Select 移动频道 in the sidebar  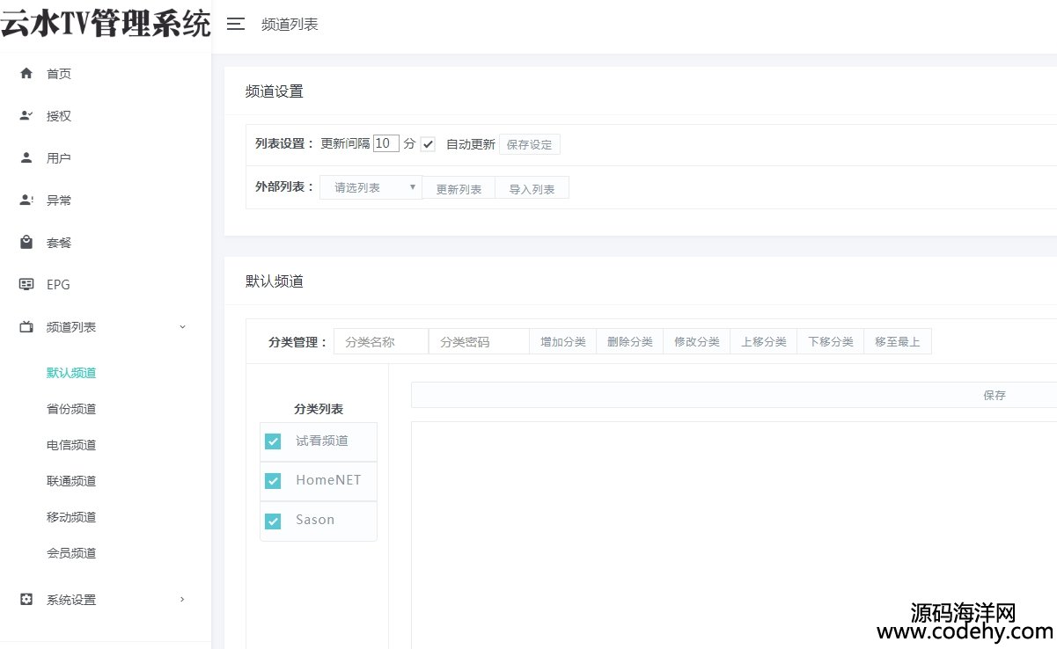coord(71,516)
